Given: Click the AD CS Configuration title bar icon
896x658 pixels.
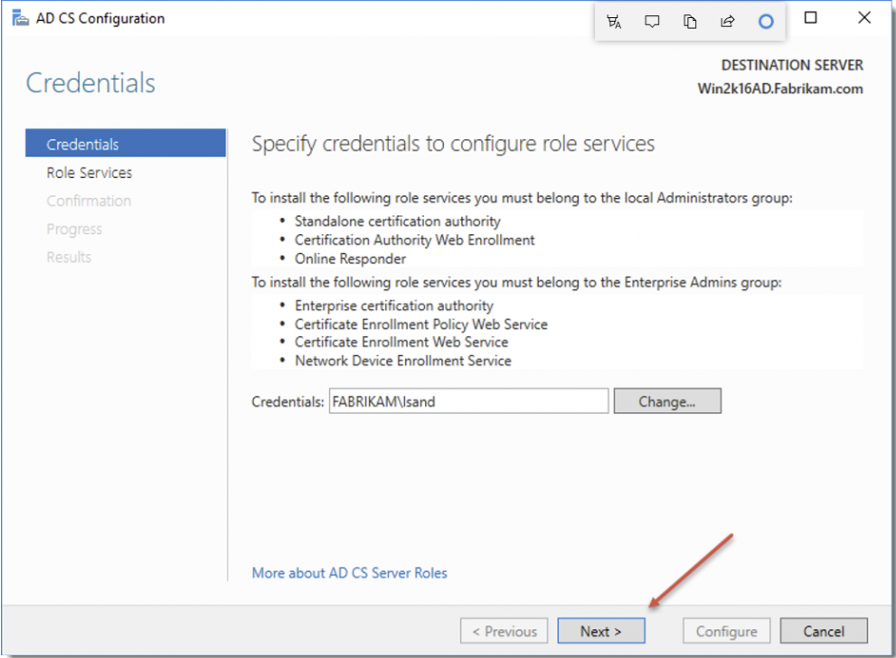Looking at the screenshot, I should (x=21, y=18).
